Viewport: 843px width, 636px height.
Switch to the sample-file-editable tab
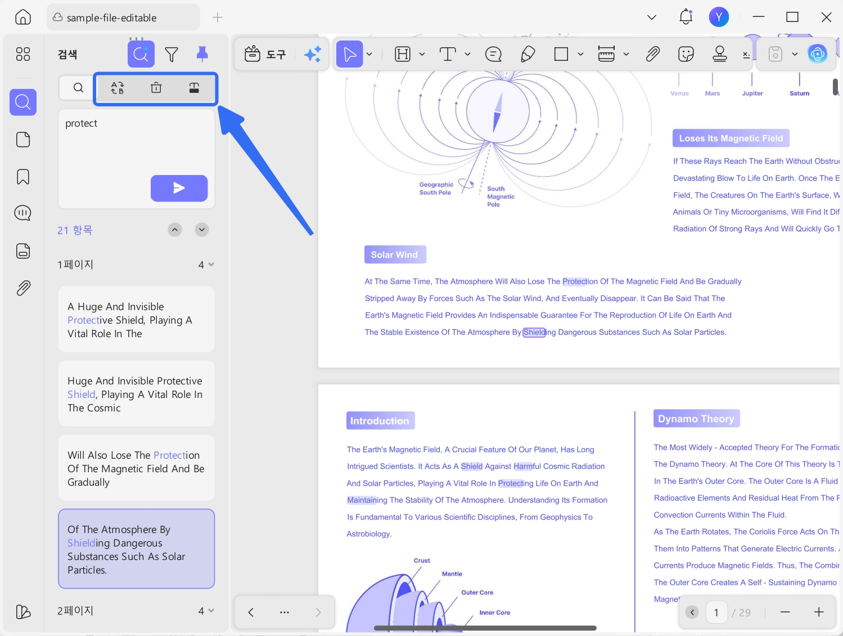click(123, 17)
